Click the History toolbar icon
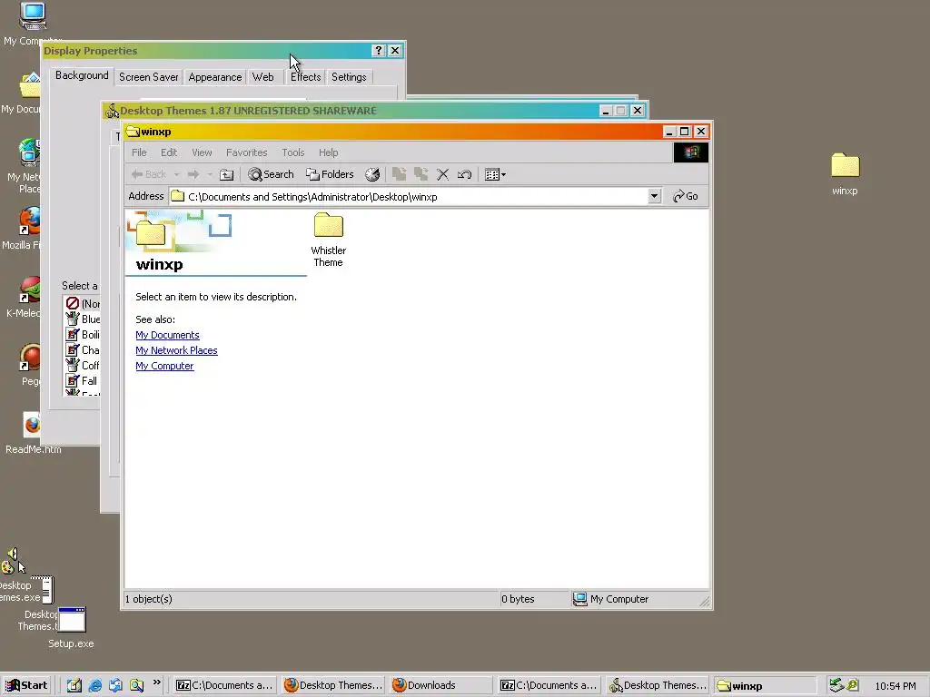Viewport: 930px width, 697px height. tap(371, 174)
